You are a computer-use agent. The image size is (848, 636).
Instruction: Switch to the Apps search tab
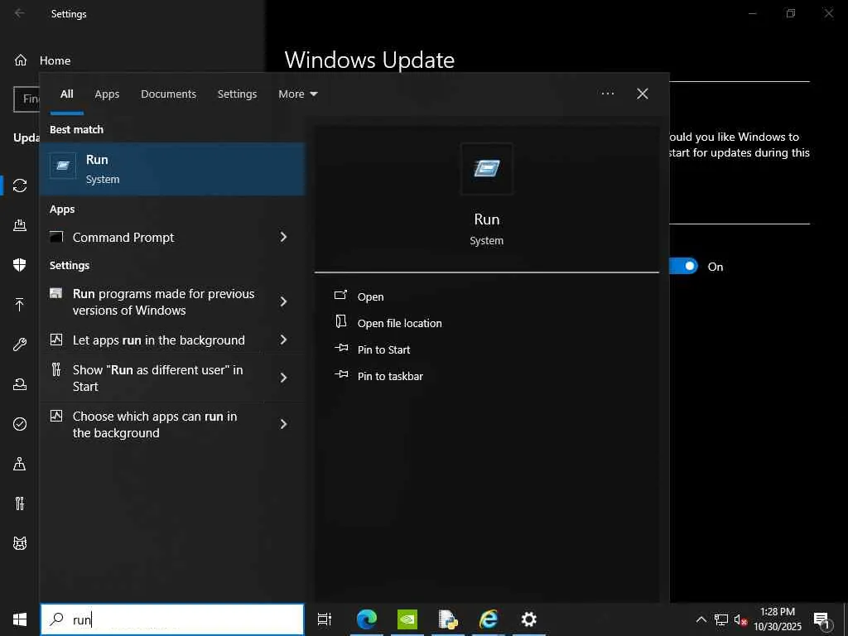tap(107, 94)
